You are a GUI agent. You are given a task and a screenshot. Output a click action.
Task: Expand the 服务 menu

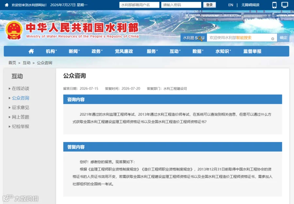click(152, 51)
